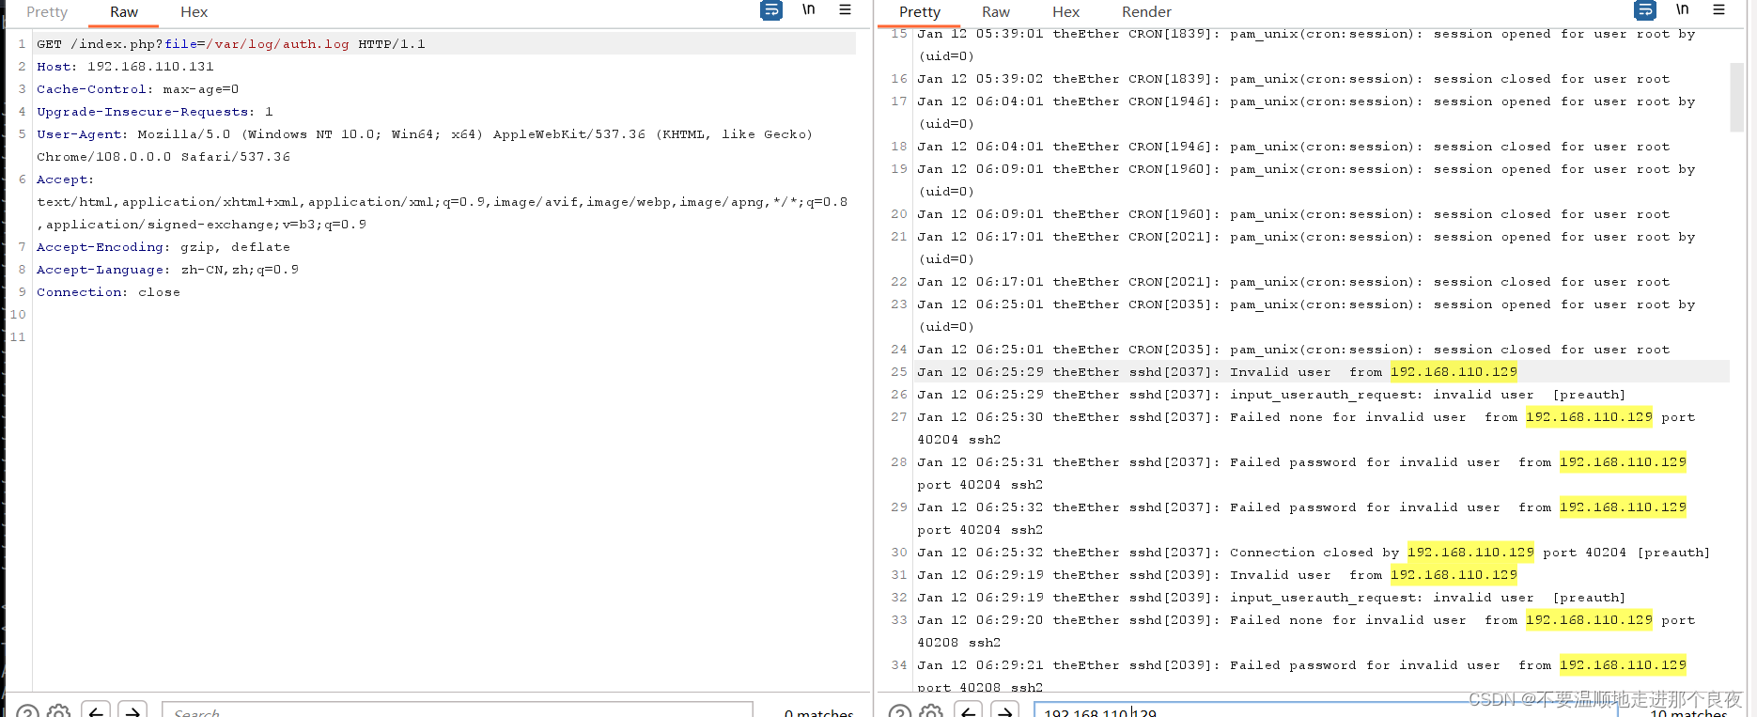Click the Host: 192.168.110.131 header
The width and height of the screenshot is (1757, 717).
coord(125,67)
